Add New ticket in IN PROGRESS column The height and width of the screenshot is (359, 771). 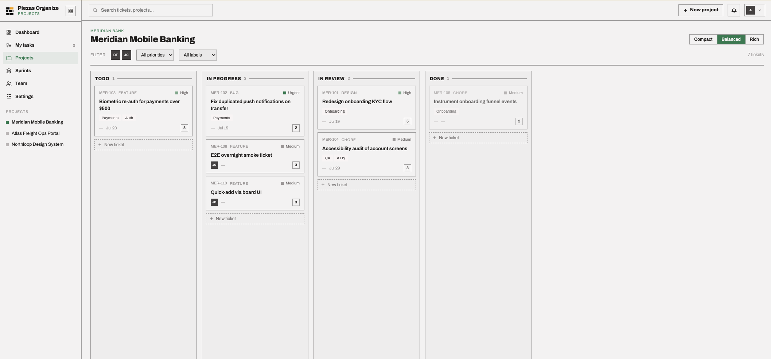255,219
